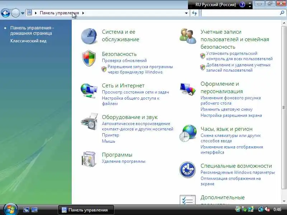Image resolution: width=287 pixels, height=215 pixels.
Task: Click 'Удаление программы' link
Action: click(123, 161)
